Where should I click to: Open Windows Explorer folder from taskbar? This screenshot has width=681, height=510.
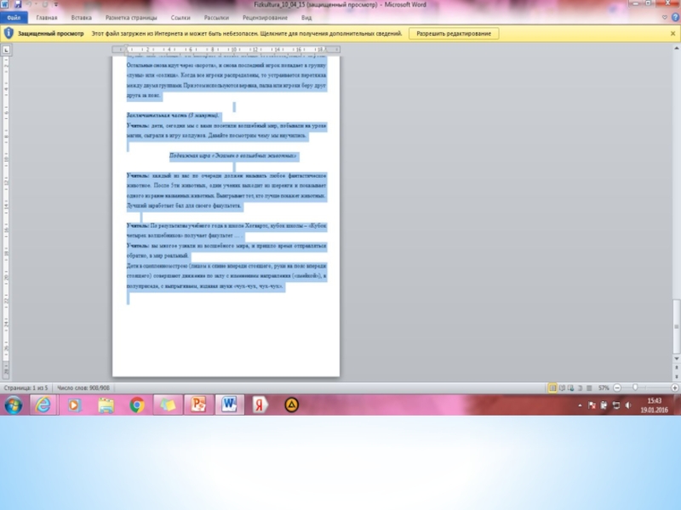point(106,405)
